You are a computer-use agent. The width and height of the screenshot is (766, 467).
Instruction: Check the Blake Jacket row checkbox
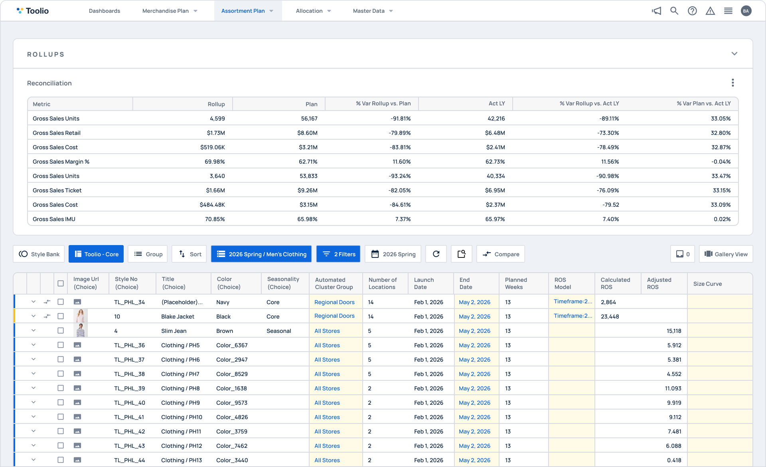(x=61, y=316)
